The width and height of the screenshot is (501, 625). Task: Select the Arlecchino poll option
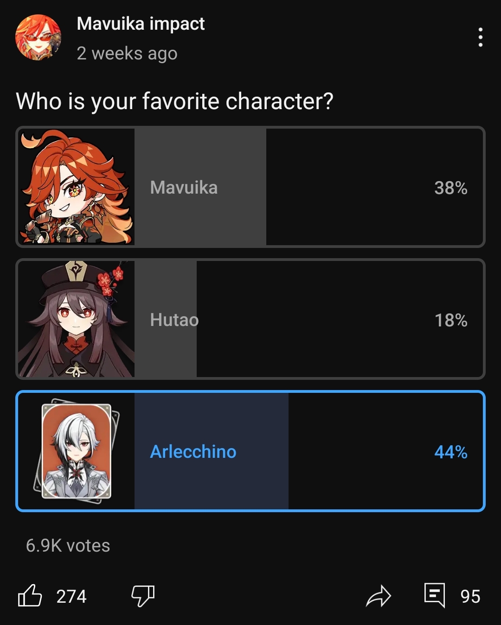click(x=250, y=451)
